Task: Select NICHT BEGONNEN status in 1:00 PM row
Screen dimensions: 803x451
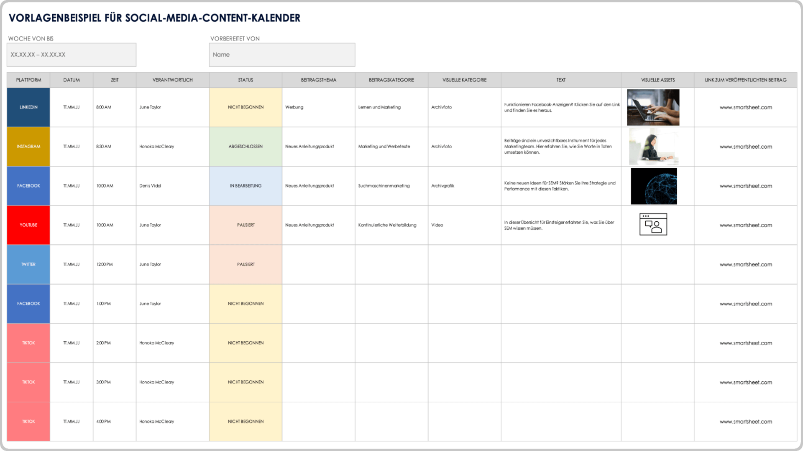Action: coord(246,304)
